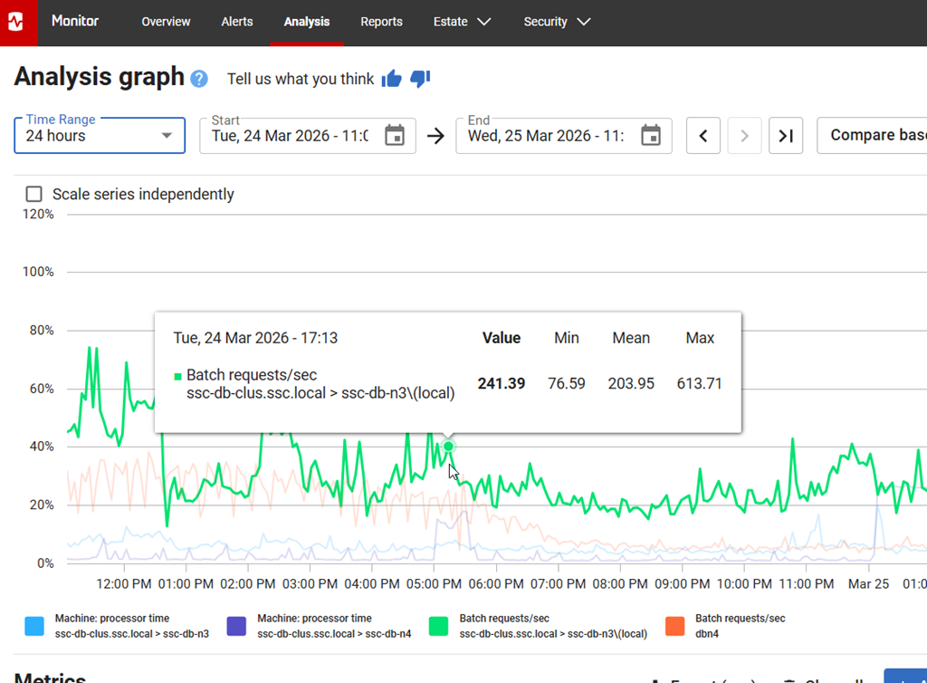Click the thumbs up feedback icon
The width and height of the screenshot is (927, 683).
391,79
